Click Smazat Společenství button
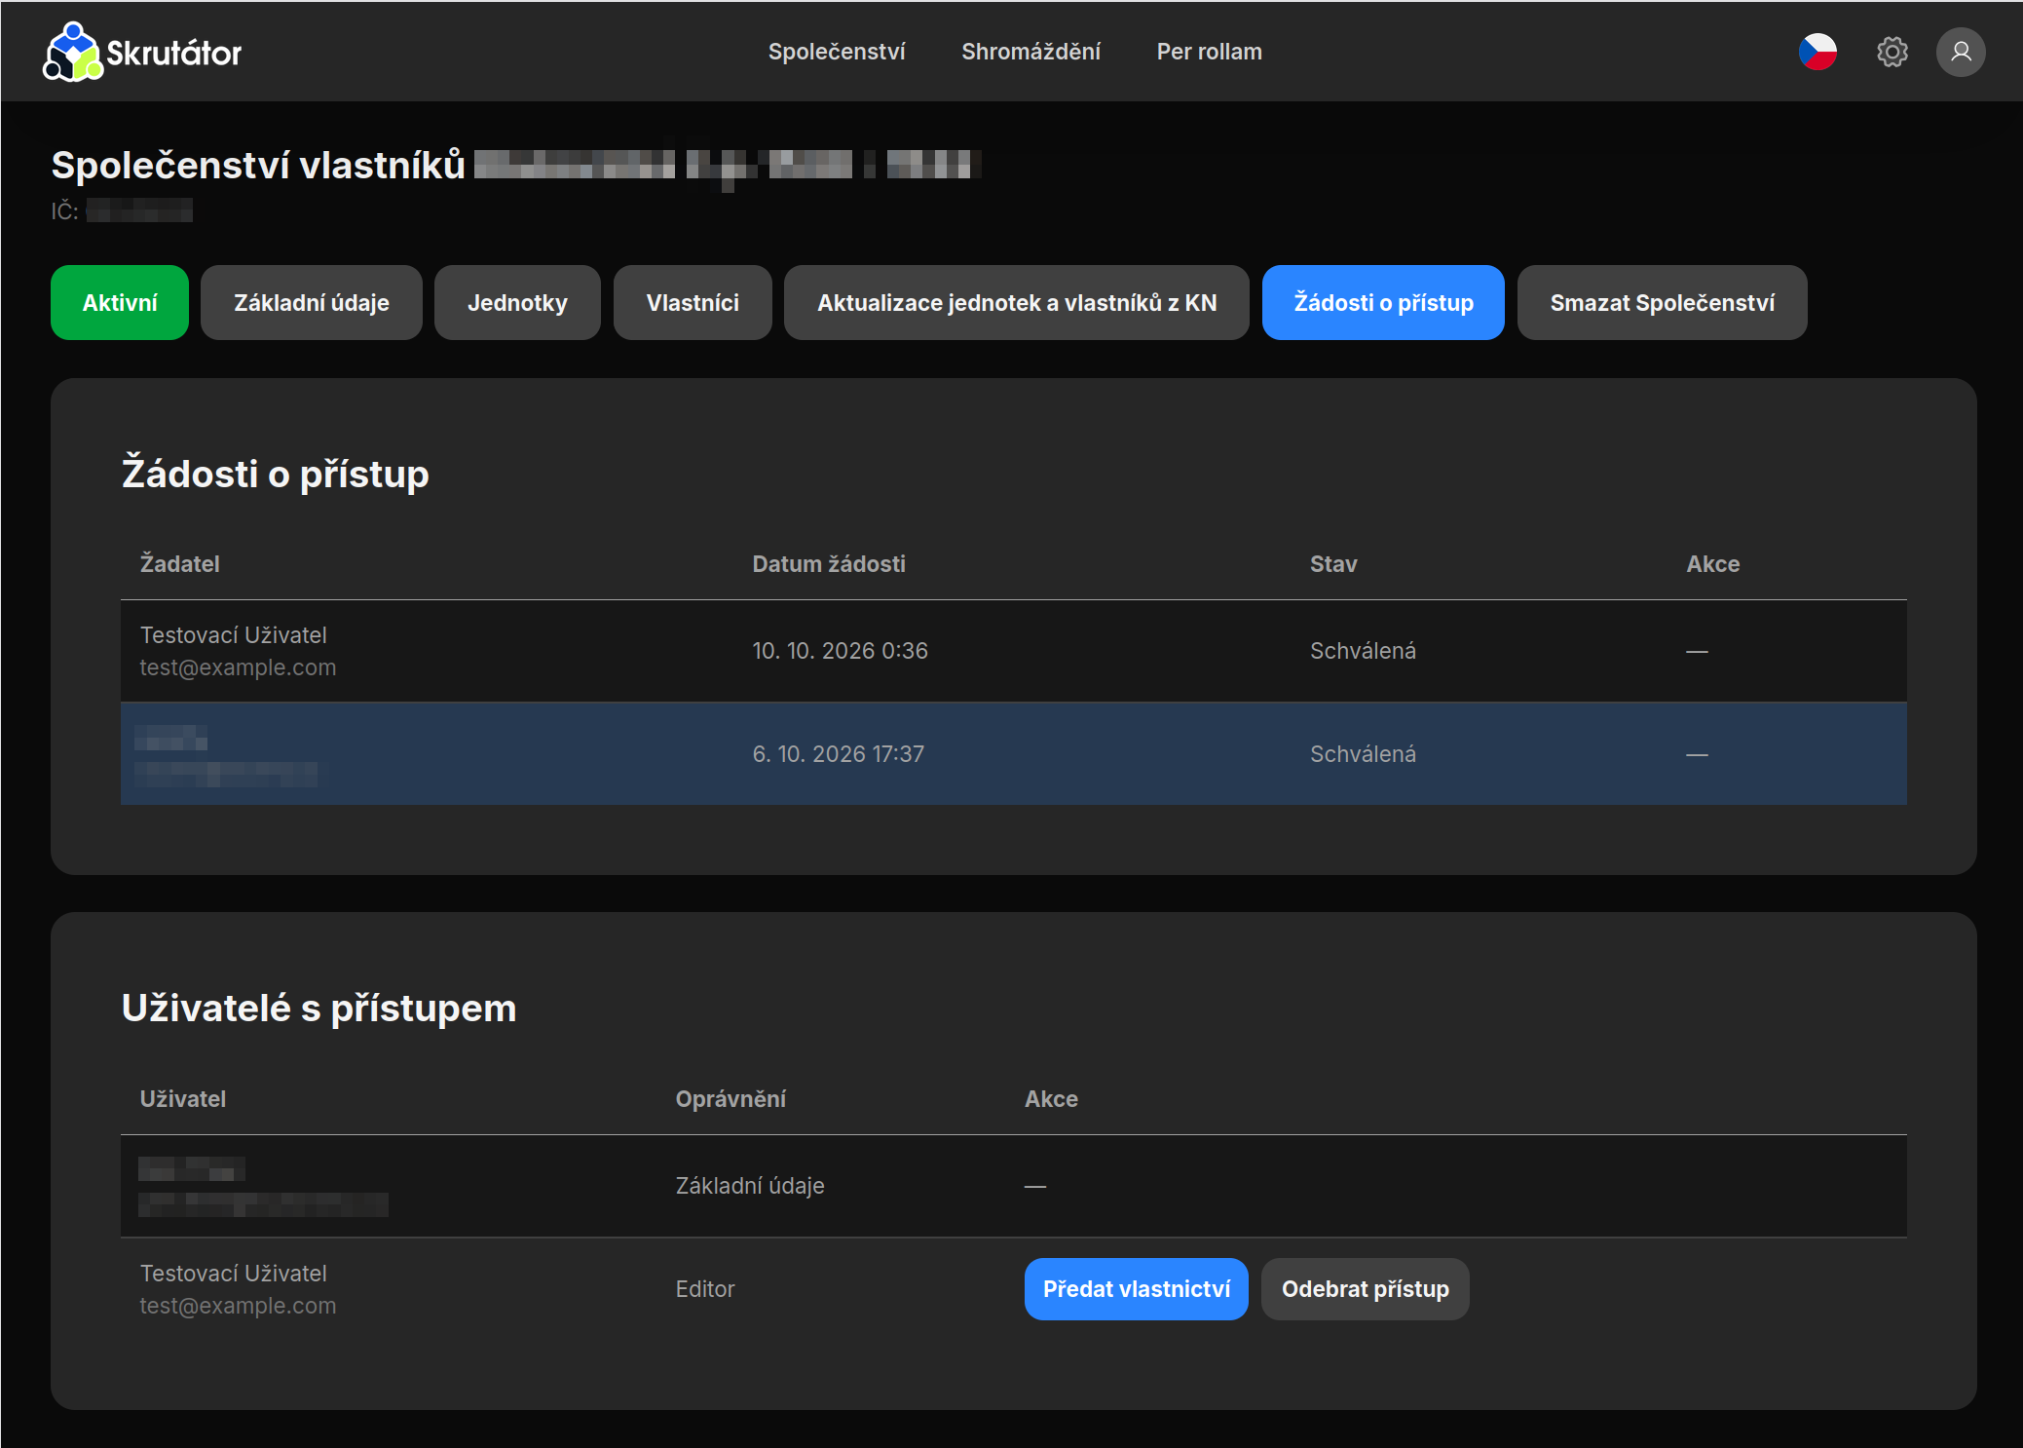The width and height of the screenshot is (2023, 1448). 1662,303
